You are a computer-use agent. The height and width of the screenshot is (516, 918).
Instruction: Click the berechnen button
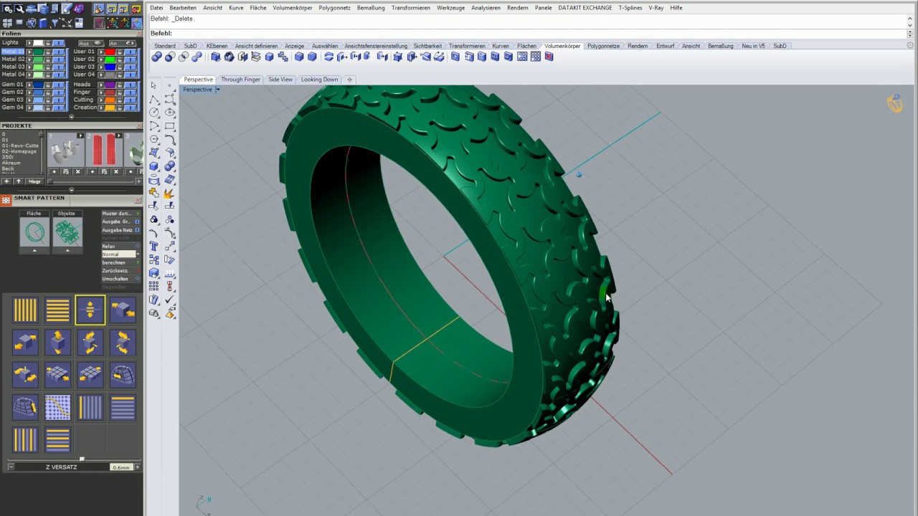(x=120, y=262)
